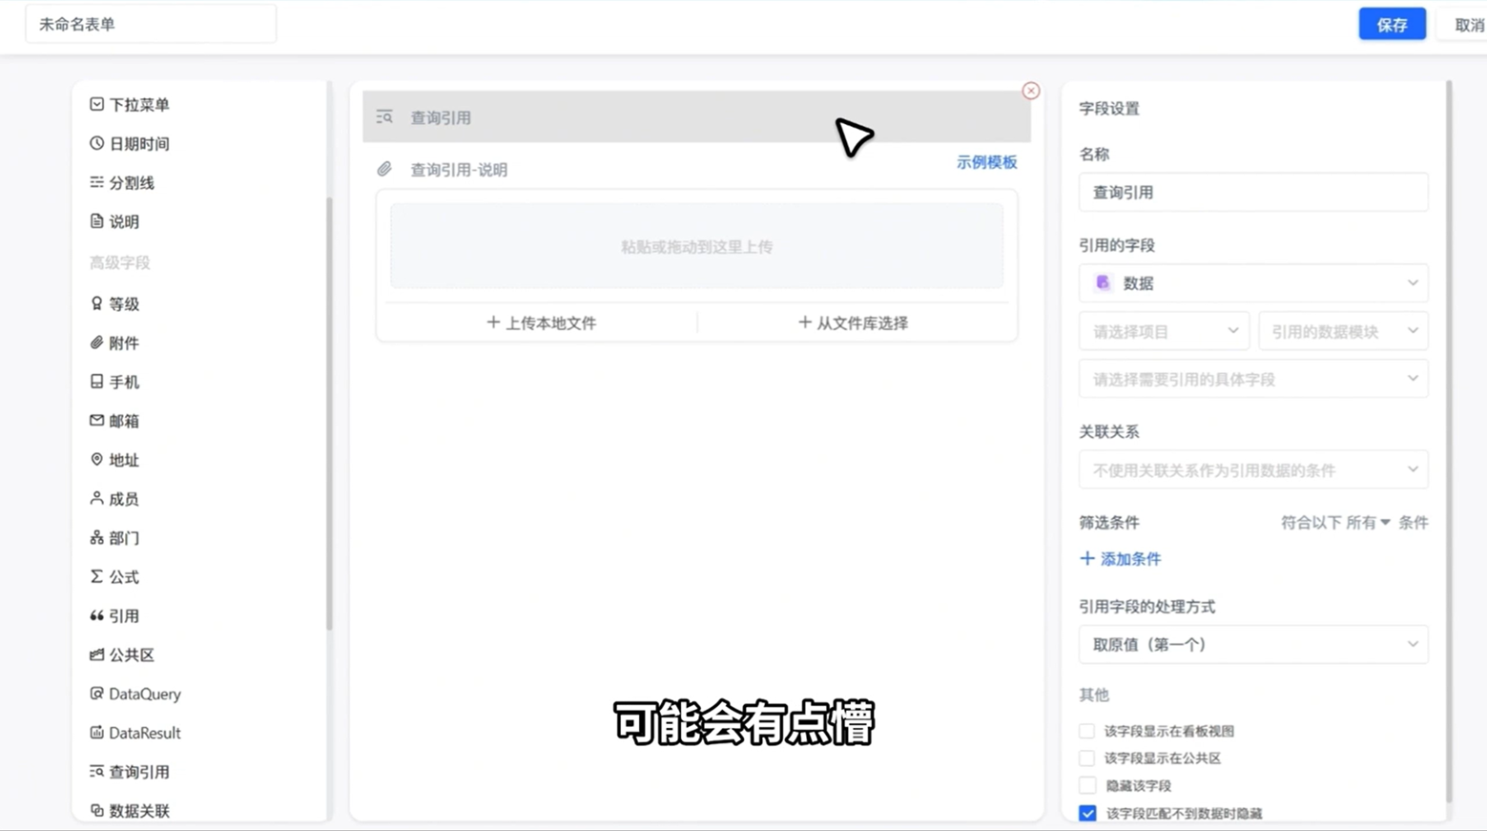The height and width of the screenshot is (831, 1487).
Task: Open 请选择需要引用的具体字段 dropdown
Action: 1253,379
